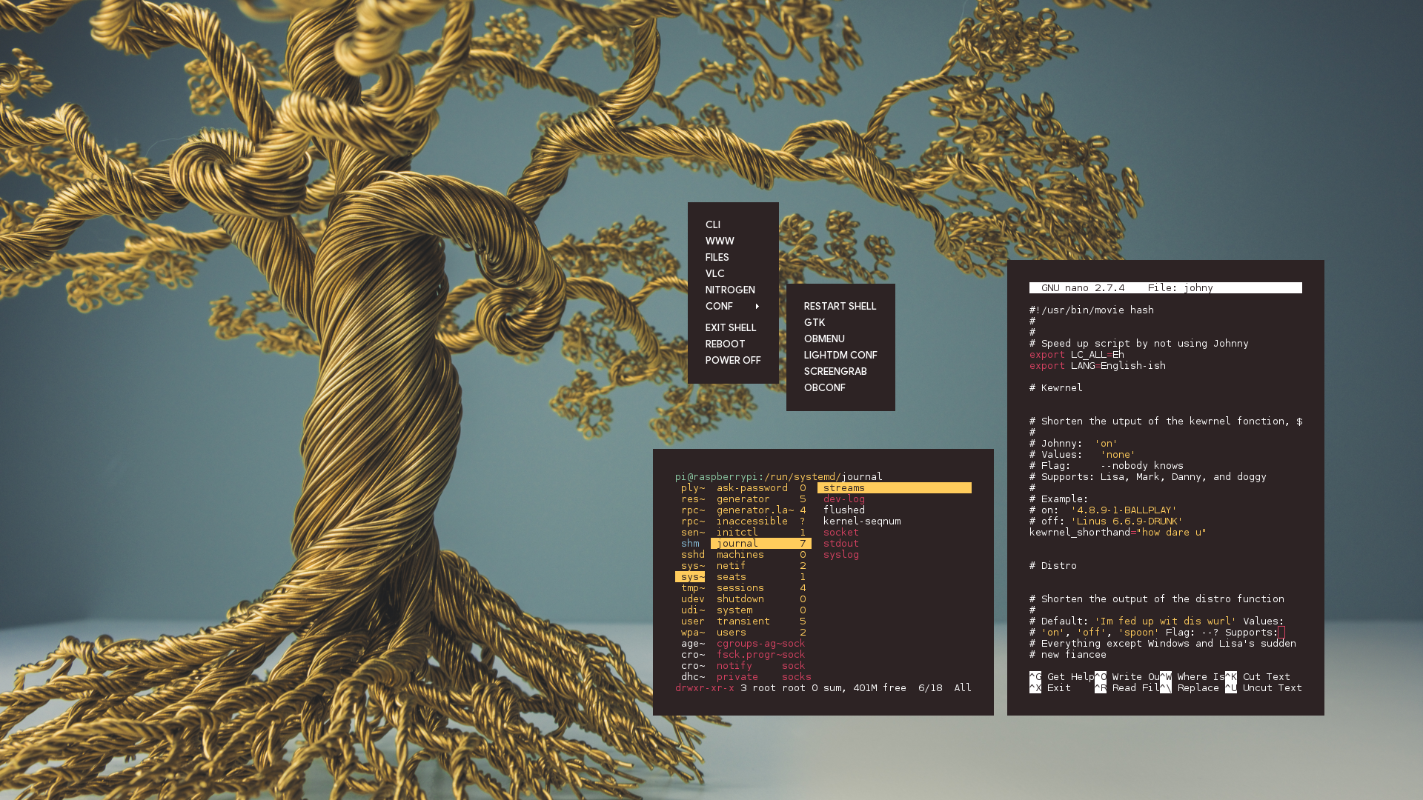Click ^U Uncut Text shortcut in nano
This screenshot has width=1423, height=800.
pyautogui.click(x=1264, y=687)
